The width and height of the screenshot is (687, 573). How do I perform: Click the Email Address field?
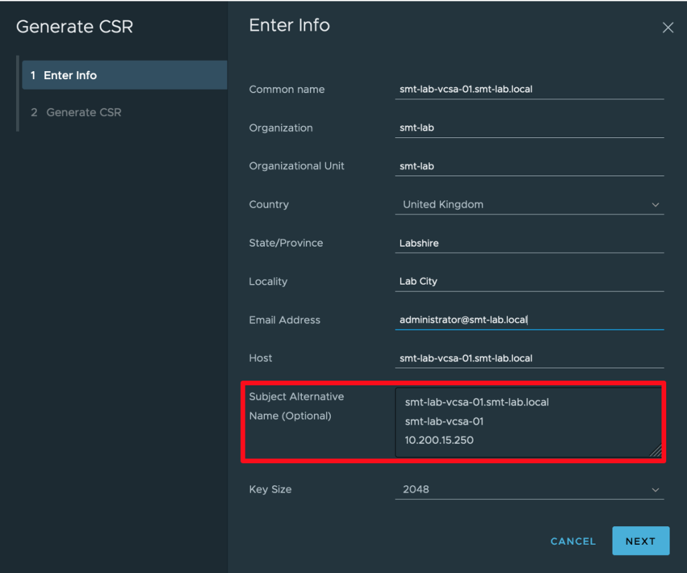click(x=529, y=320)
